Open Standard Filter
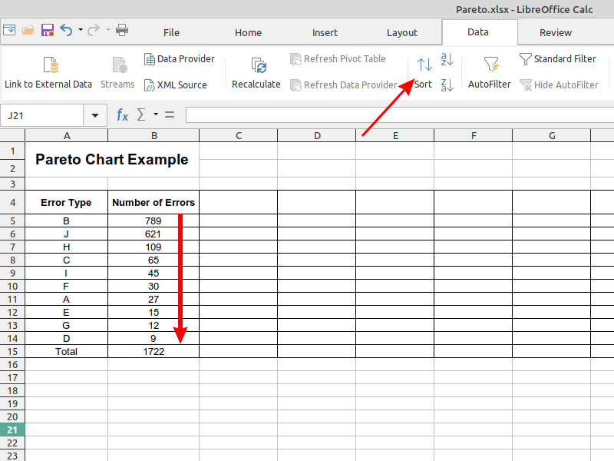The height and width of the screenshot is (461, 614). pyautogui.click(x=558, y=59)
